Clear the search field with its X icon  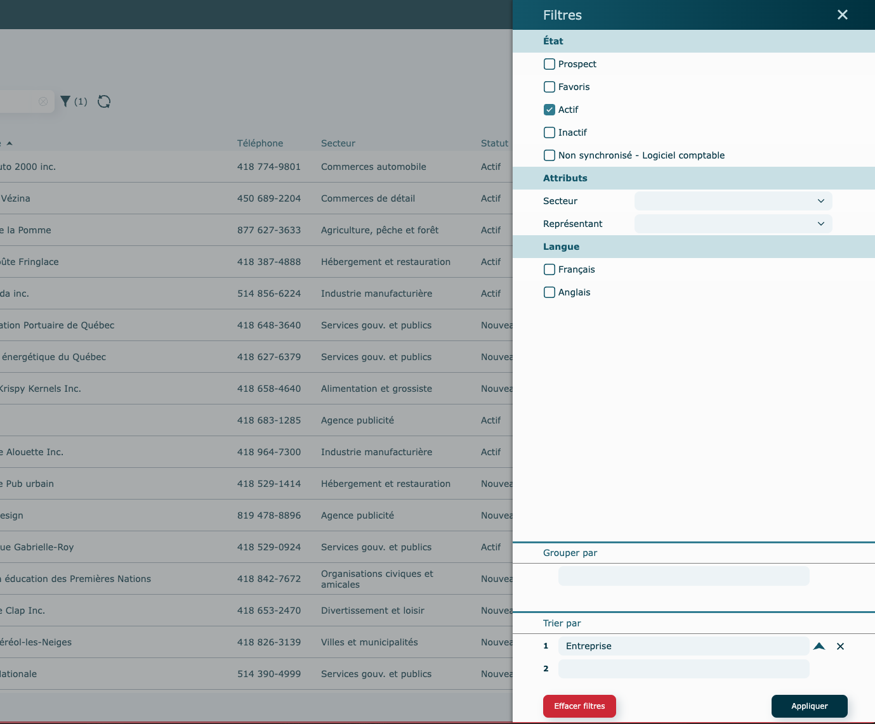(43, 101)
